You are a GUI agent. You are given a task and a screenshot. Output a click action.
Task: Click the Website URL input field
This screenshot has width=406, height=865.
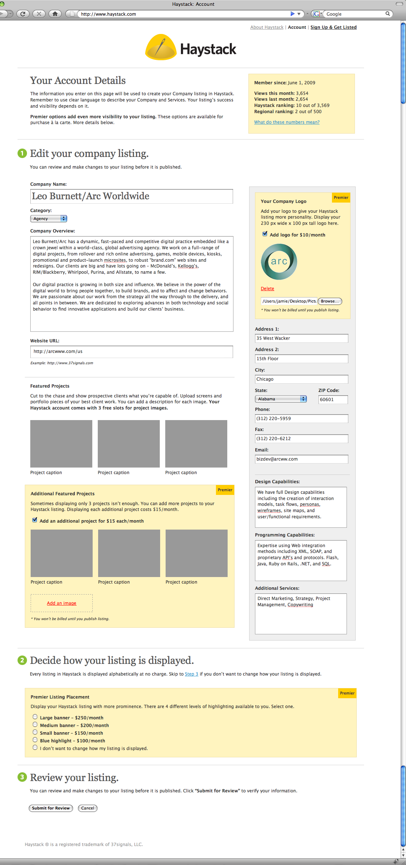[132, 352]
